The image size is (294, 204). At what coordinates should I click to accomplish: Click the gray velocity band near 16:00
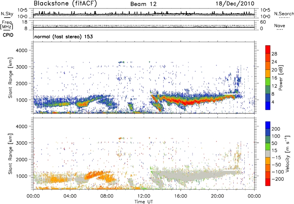[180, 176]
